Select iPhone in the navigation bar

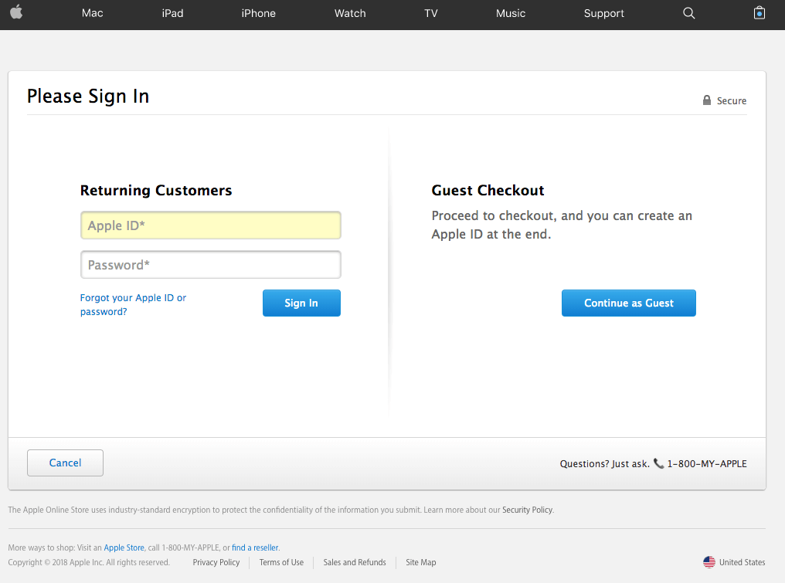point(258,13)
